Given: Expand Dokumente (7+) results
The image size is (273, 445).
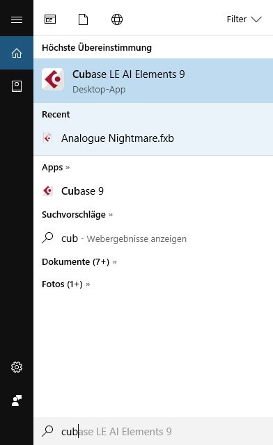Looking at the screenshot, I should point(79,261).
